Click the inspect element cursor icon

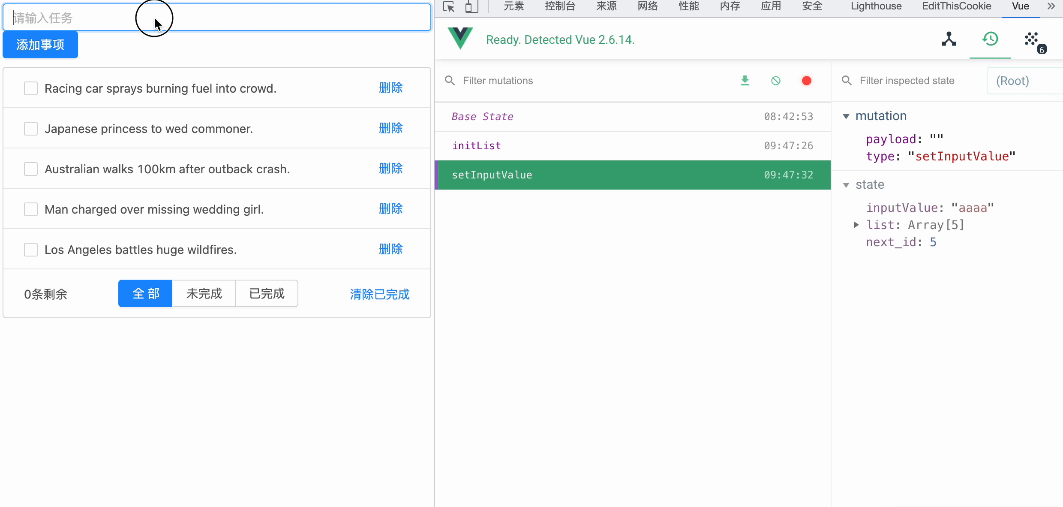[449, 6]
